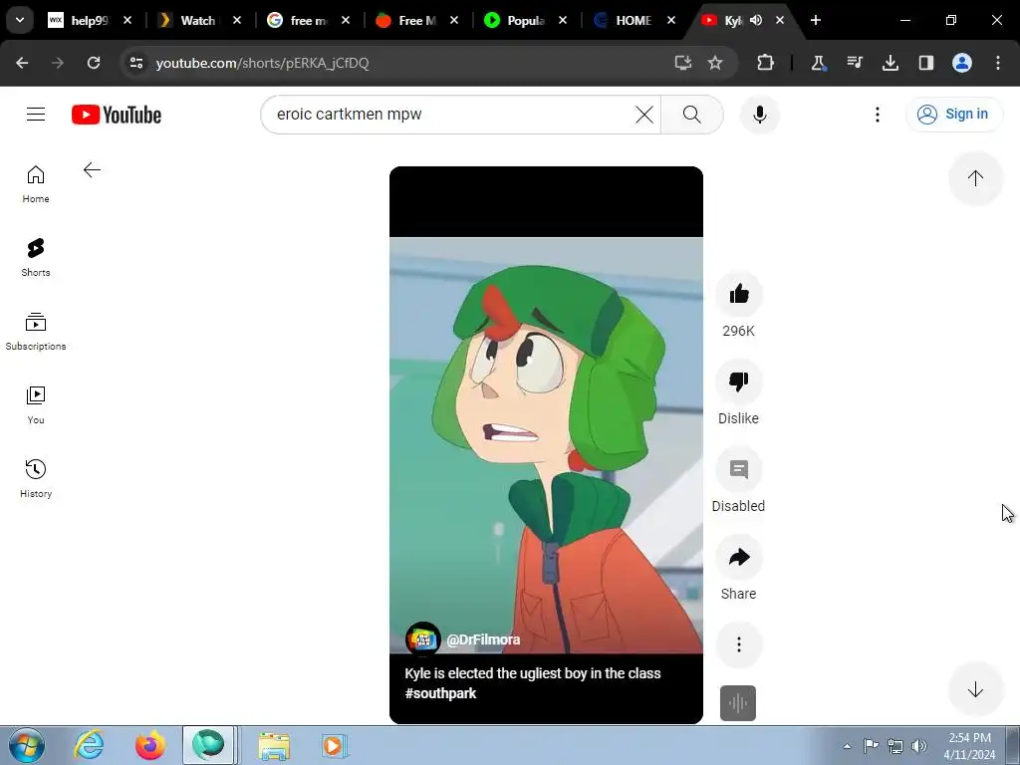Viewport: 1020px width, 765px height.
Task: Go to the next Short with down arrow
Action: (x=975, y=689)
